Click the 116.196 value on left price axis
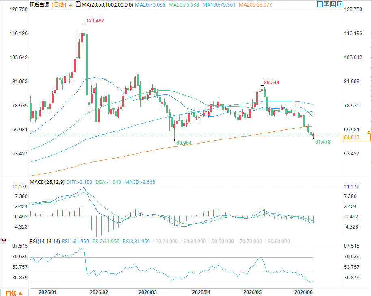The image size is (372, 296). (19, 33)
